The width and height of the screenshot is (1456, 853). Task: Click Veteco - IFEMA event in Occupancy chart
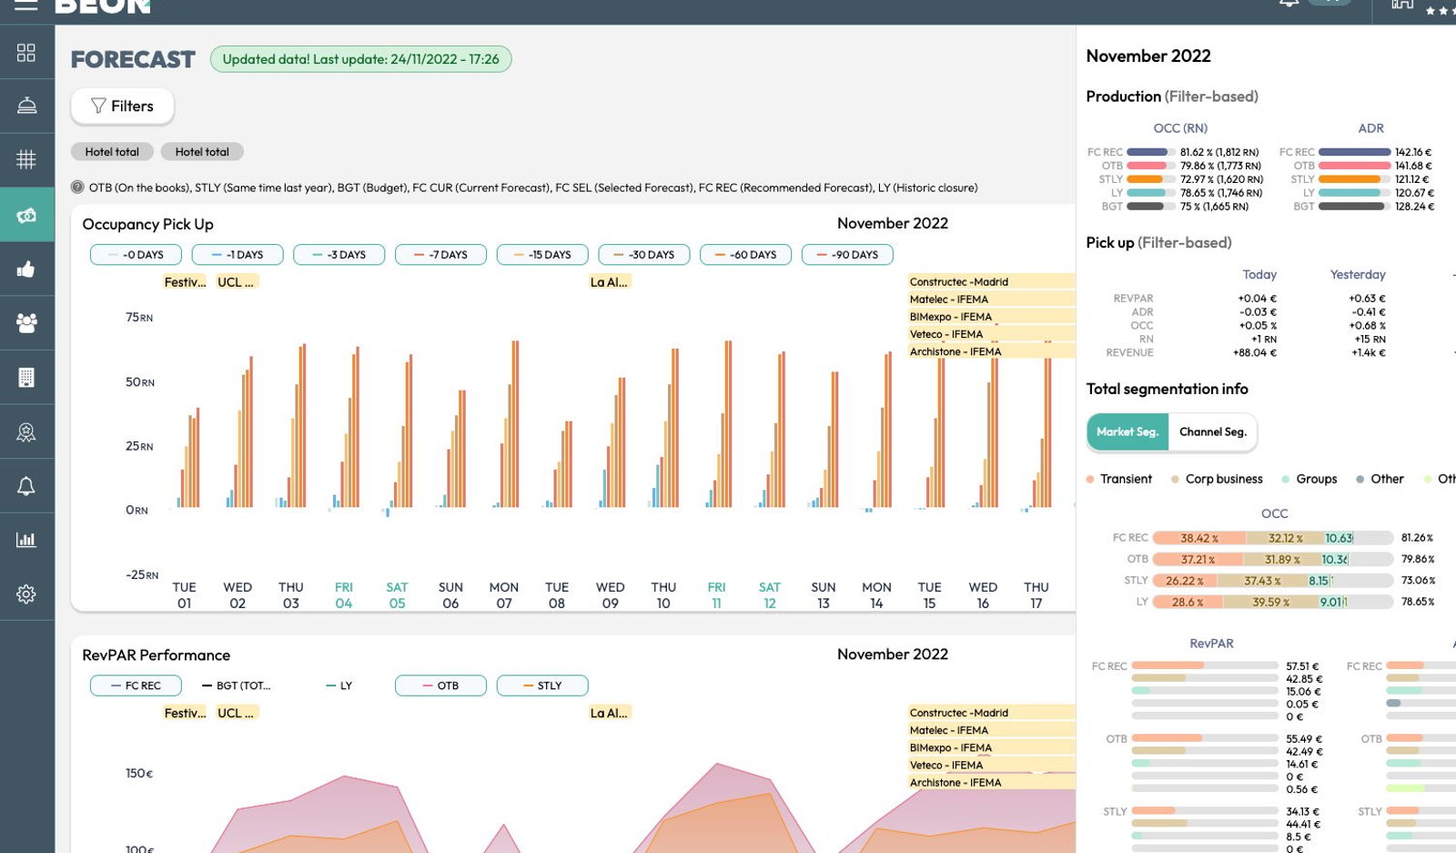pyautogui.click(x=992, y=334)
